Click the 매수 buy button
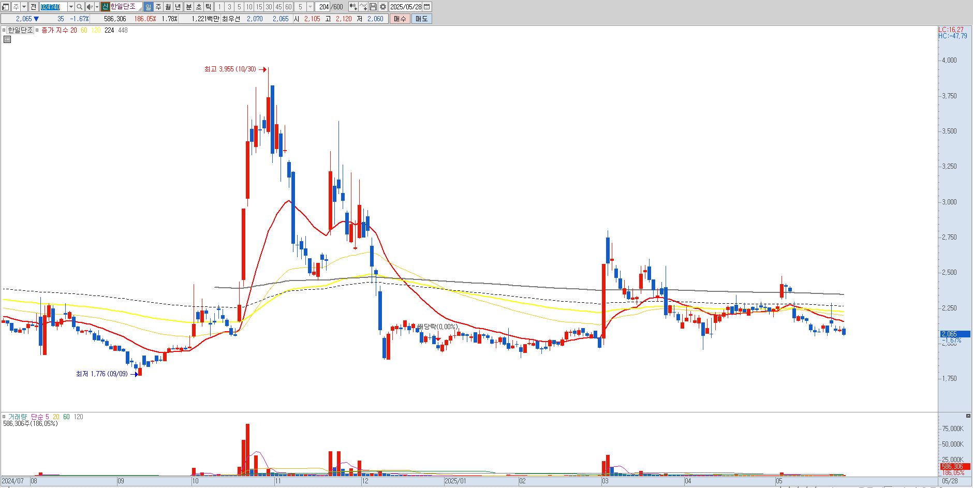This screenshot has width=973, height=488. (400, 19)
